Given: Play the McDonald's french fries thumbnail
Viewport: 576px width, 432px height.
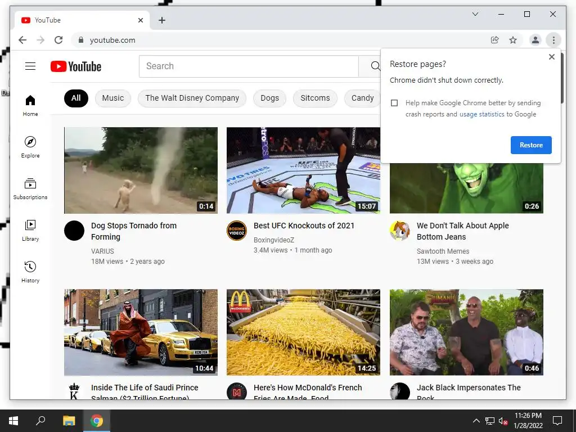Looking at the screenshot, I should point(303,332).
